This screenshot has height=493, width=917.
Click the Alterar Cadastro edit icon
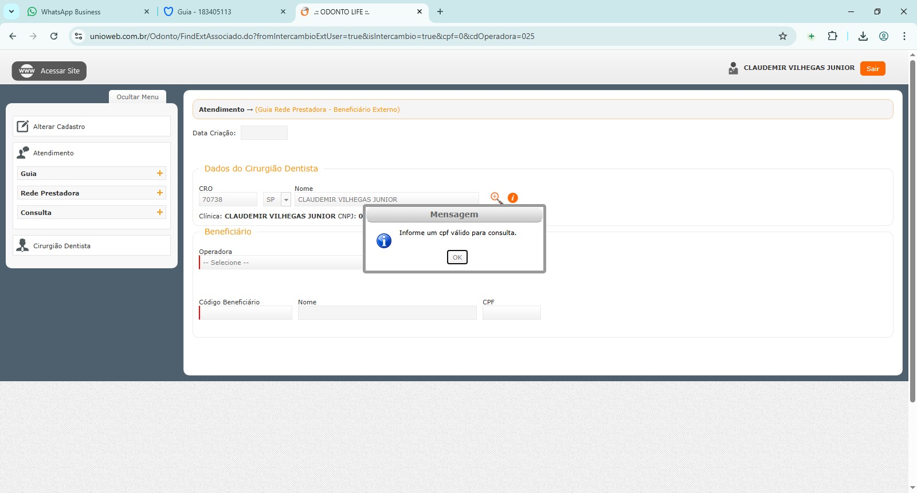coord(23,126)
